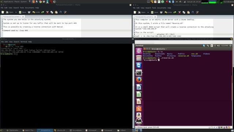Create new file in Document 1 Pluma window
234x132 pixels.
pyautogui.click(x=3, y=12)
